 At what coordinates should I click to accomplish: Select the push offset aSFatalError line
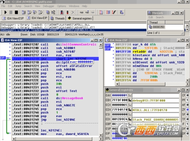point(55,66)
